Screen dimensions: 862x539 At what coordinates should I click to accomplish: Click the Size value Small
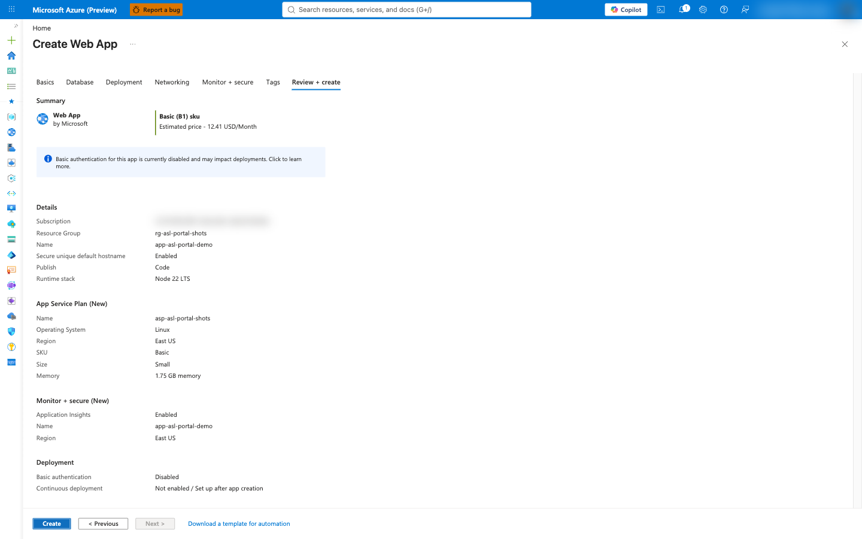click(x=162, y=364)
